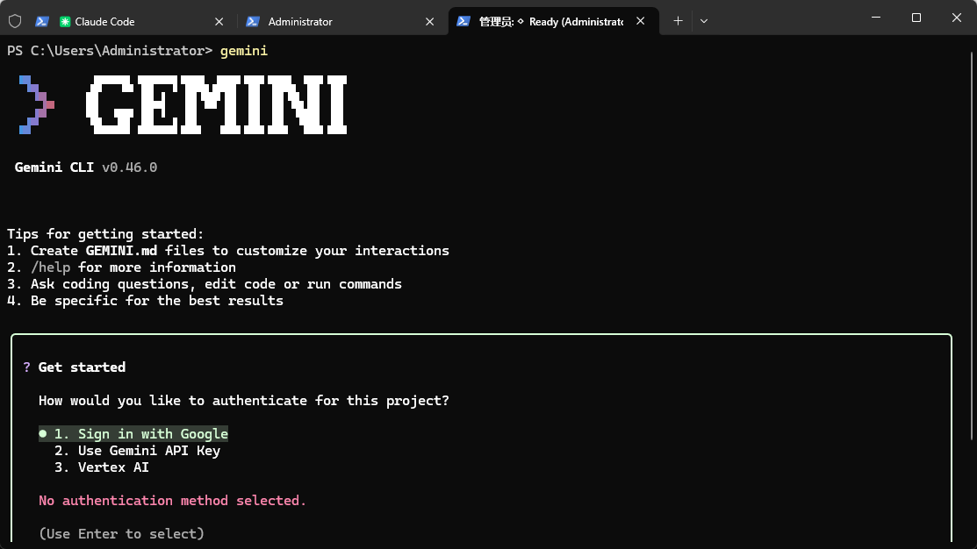The height and width of the screenshot is (549, 977).
Task: Choose Vertex AI authentication option
Action: tap(102, 467)
